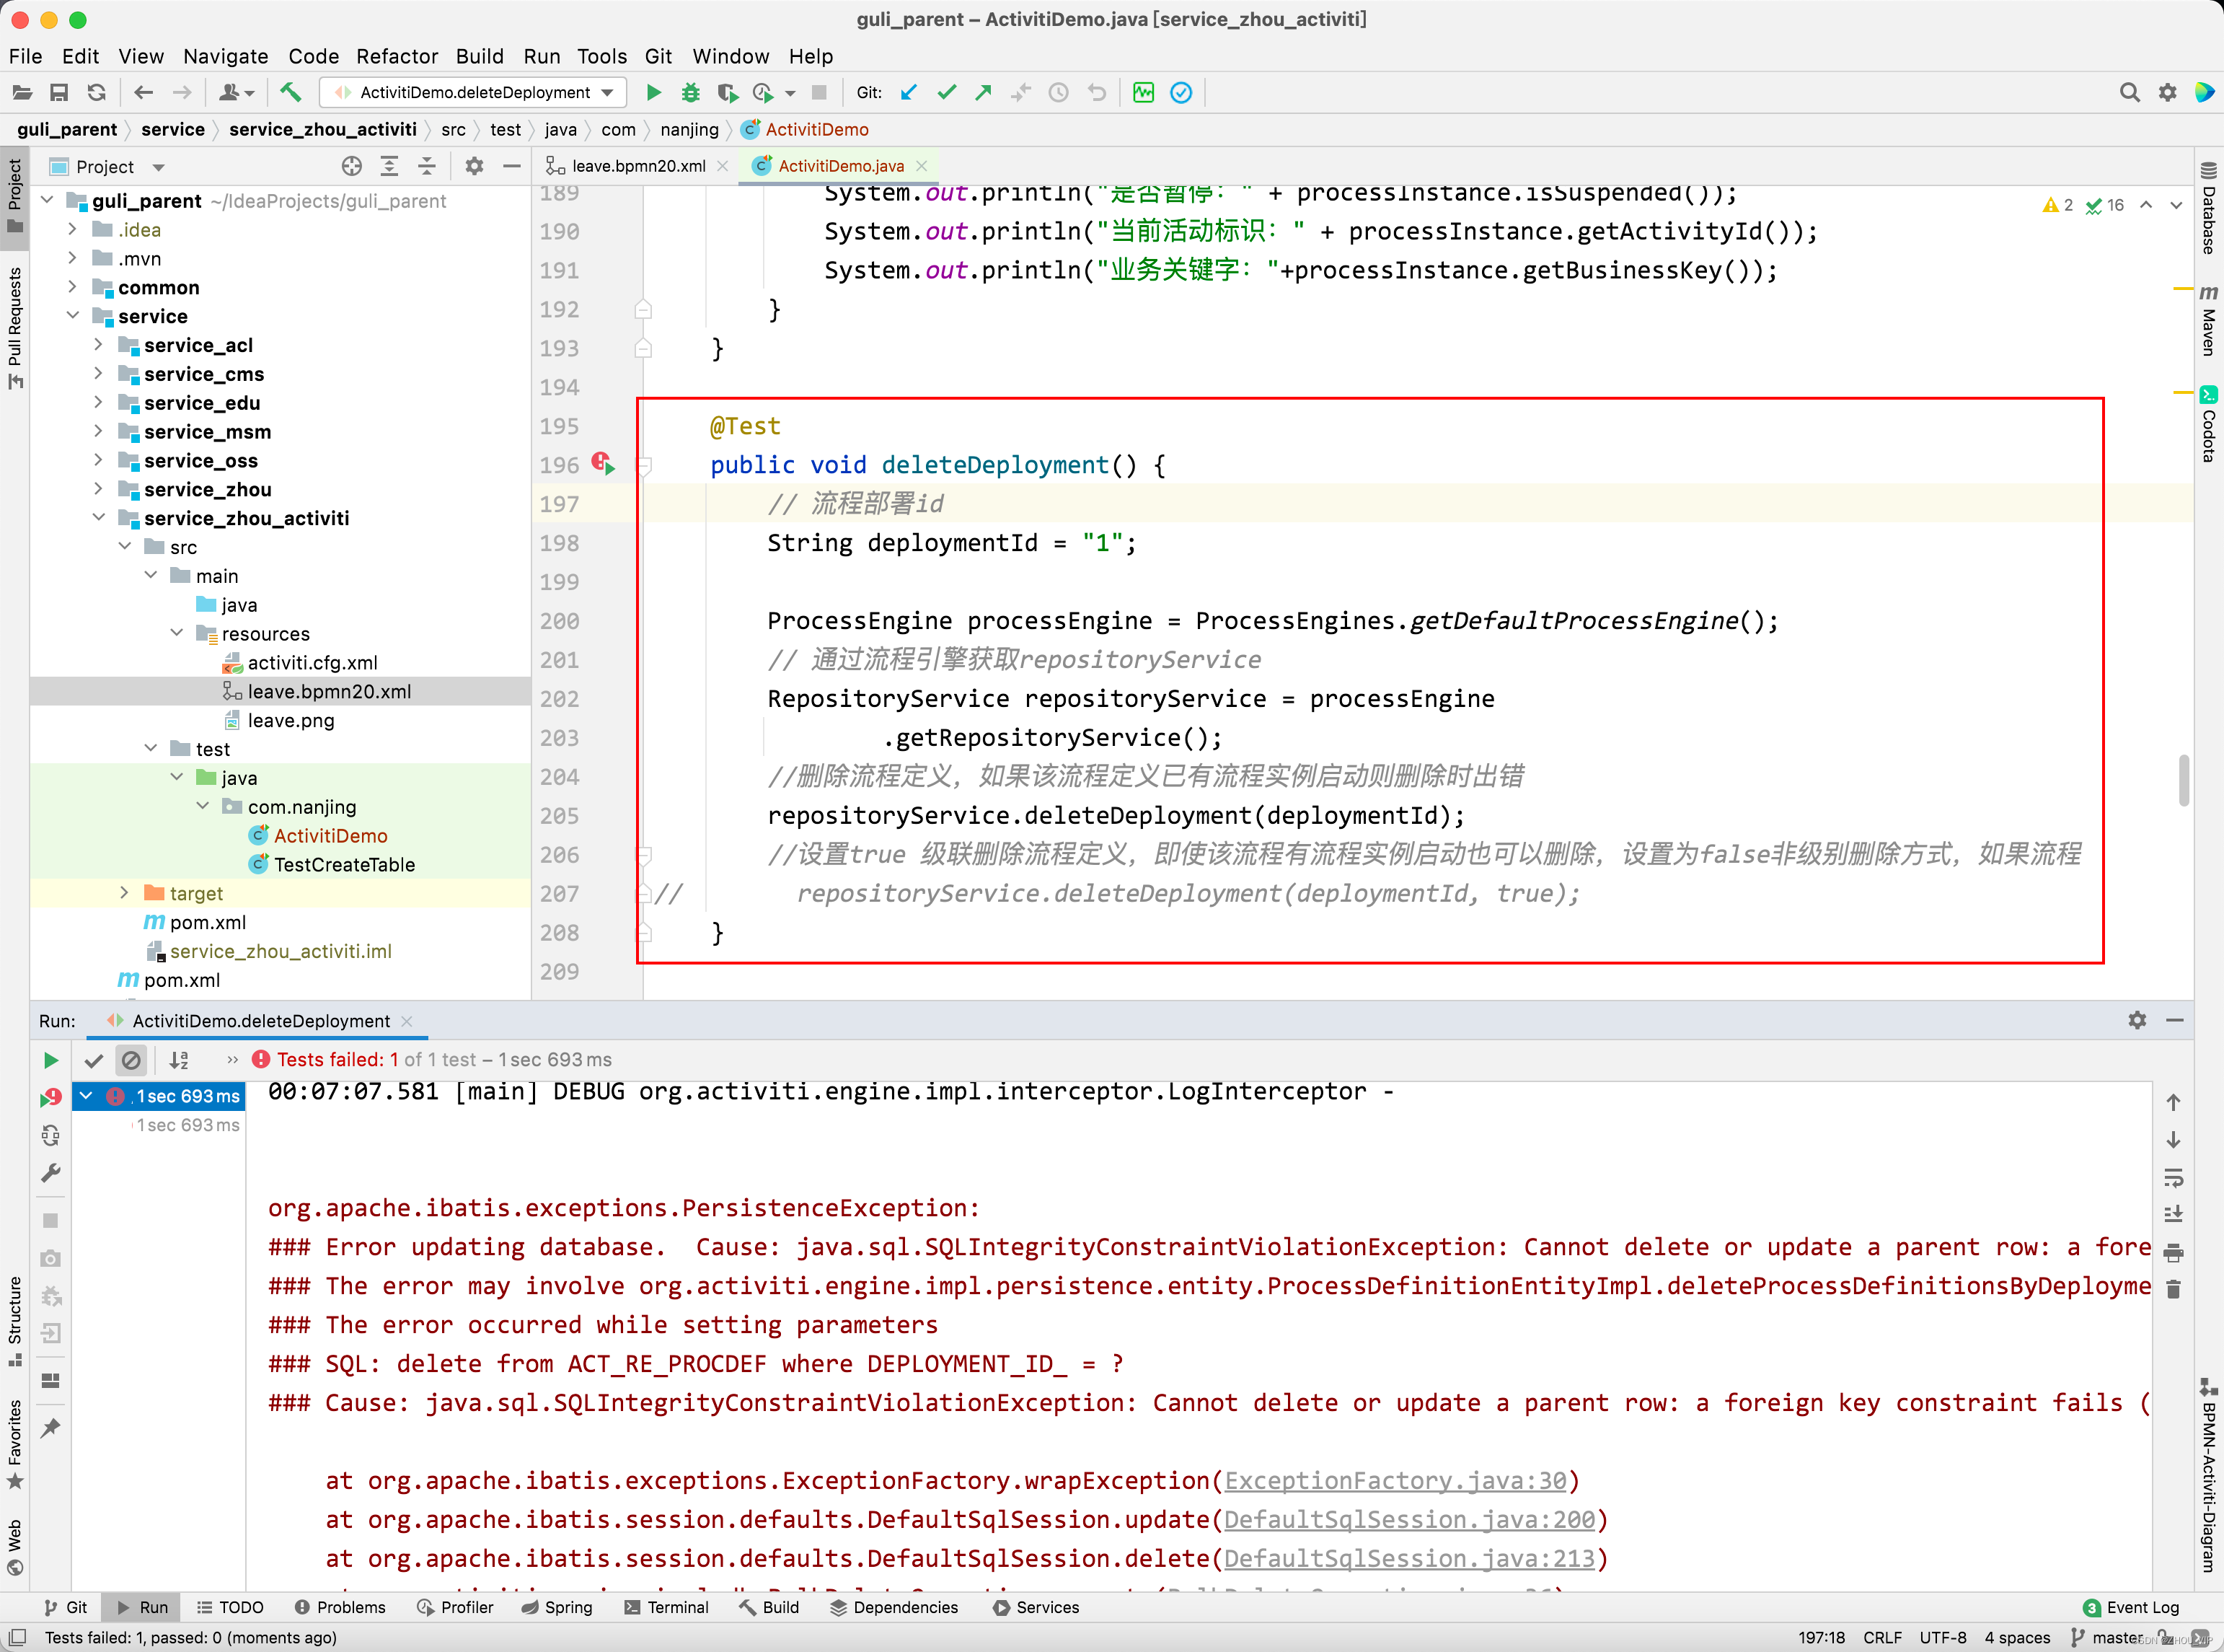
Task: Collapse the service_zhou_activiti module
Action: [98, 518]
